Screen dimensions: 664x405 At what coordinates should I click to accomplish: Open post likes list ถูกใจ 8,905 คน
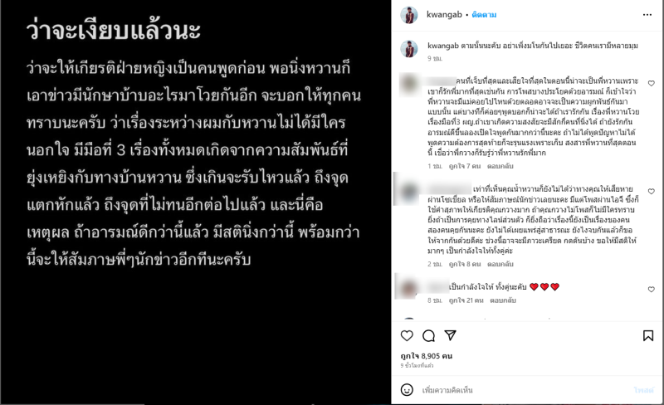click(x=427, y=356)
